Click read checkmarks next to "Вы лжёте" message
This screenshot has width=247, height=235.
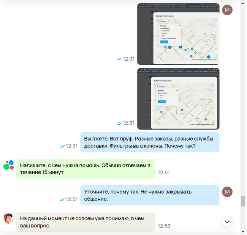[62, 146]
